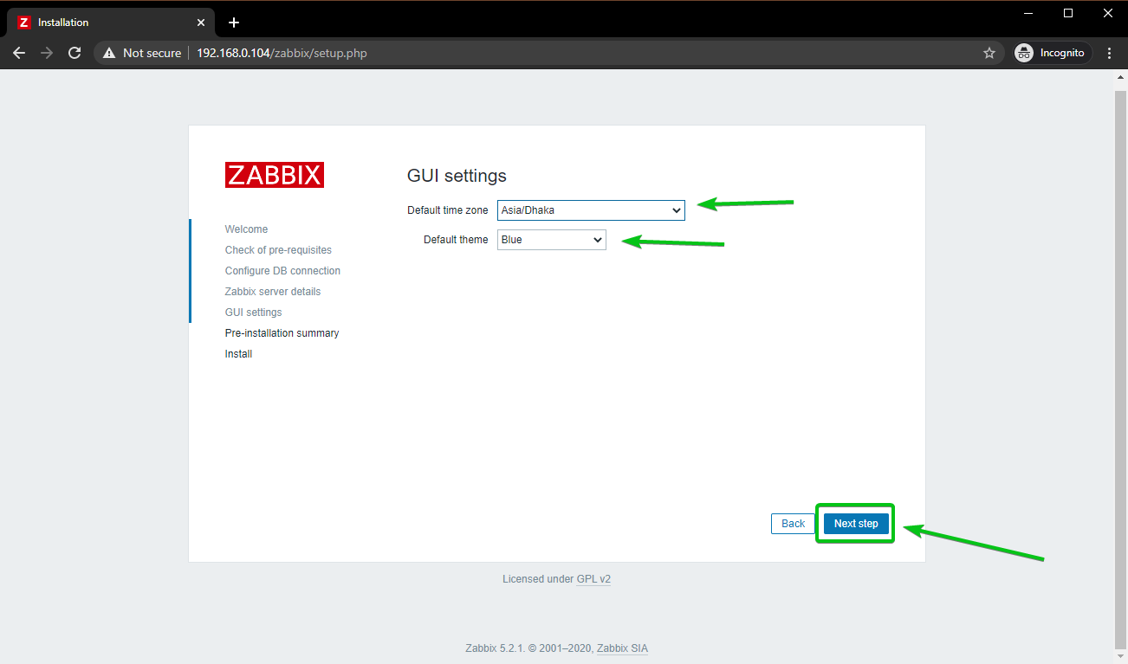The width and height of the screenshot is (1128, 664).
Task: Click Zabbix server details step
Action: click(x=273, y=292)
